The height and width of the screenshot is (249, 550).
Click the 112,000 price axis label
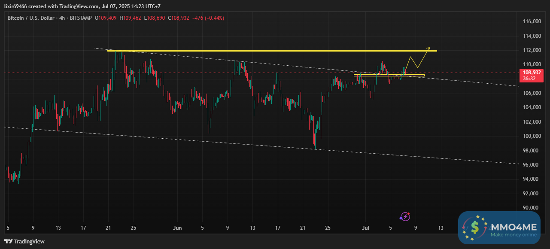pyautogui.click(x=531, y=50)
